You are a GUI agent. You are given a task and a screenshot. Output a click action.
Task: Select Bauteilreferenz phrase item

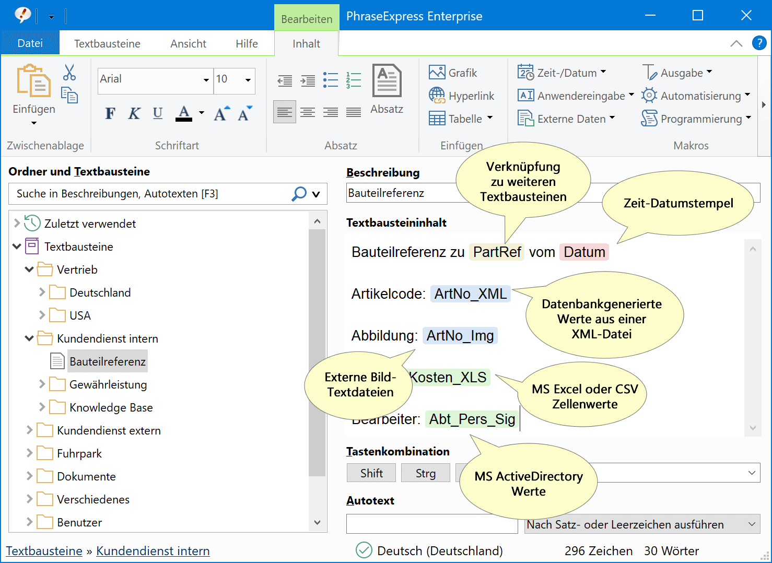108,361
